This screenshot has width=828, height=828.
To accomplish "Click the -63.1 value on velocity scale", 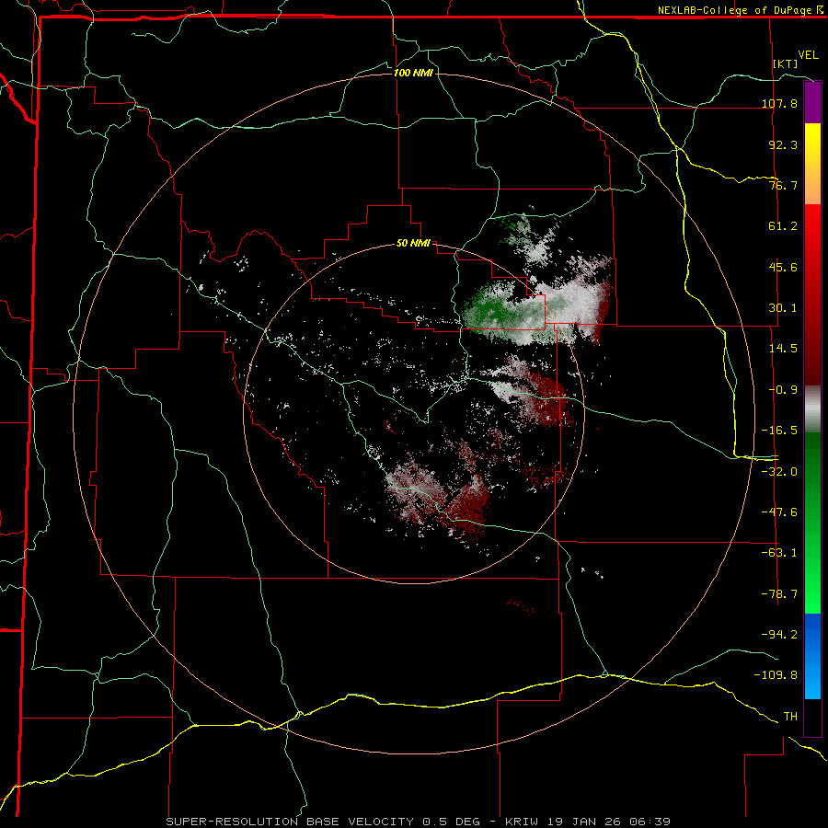I will pos(779,553).
